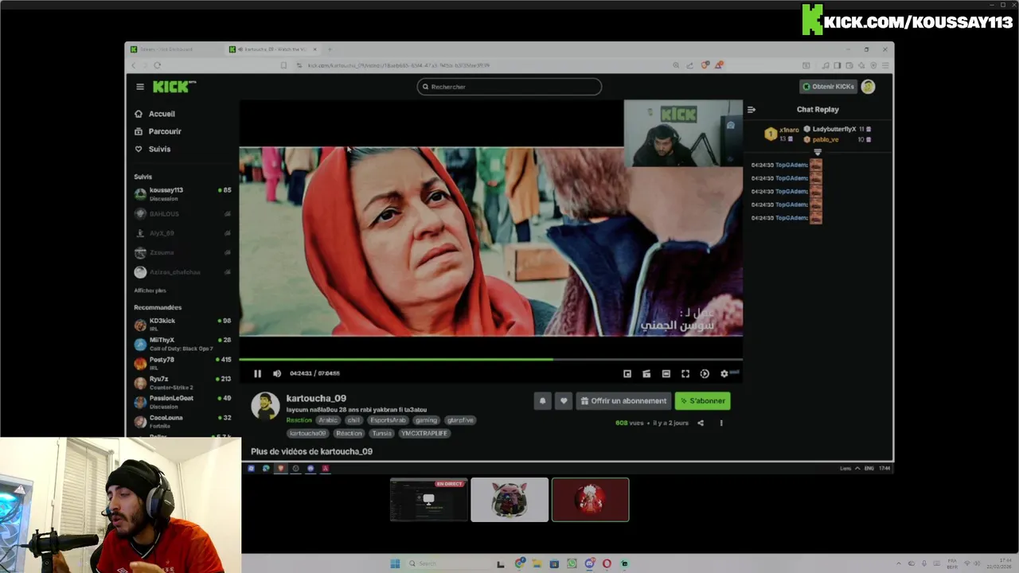Open the Kick hamburger sidebar menu
Screen dimensions: 1019x573
140,87
